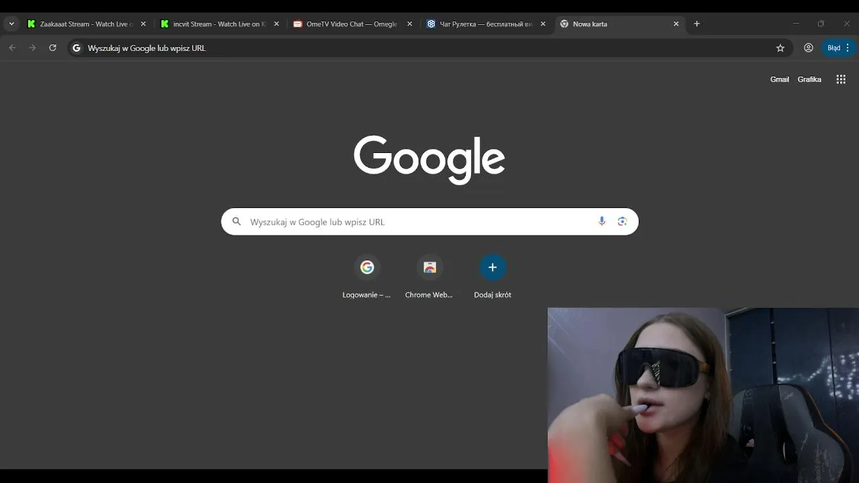
Task: Open the Google apps grid
Action: tap(841, 79)
